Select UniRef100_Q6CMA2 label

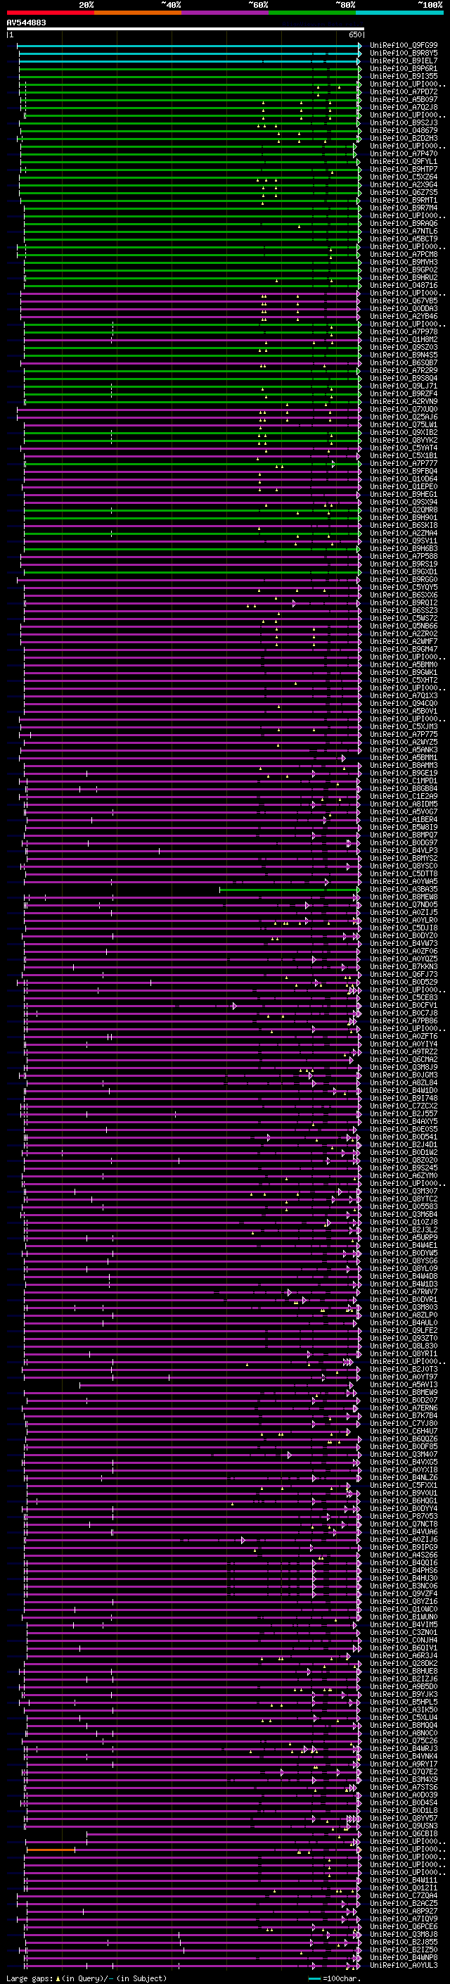404,1060
